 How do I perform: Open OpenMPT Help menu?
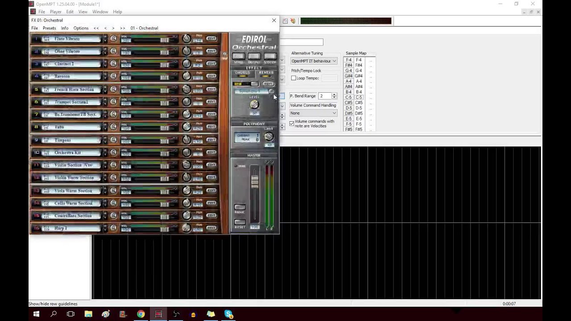[x=117, y=12]
